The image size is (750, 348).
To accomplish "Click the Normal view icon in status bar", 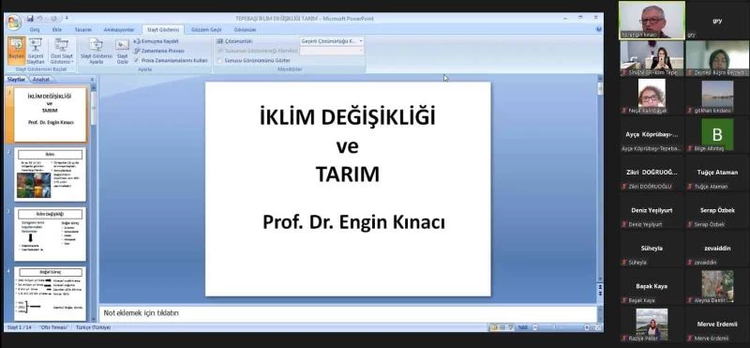I will click(494, 327).
